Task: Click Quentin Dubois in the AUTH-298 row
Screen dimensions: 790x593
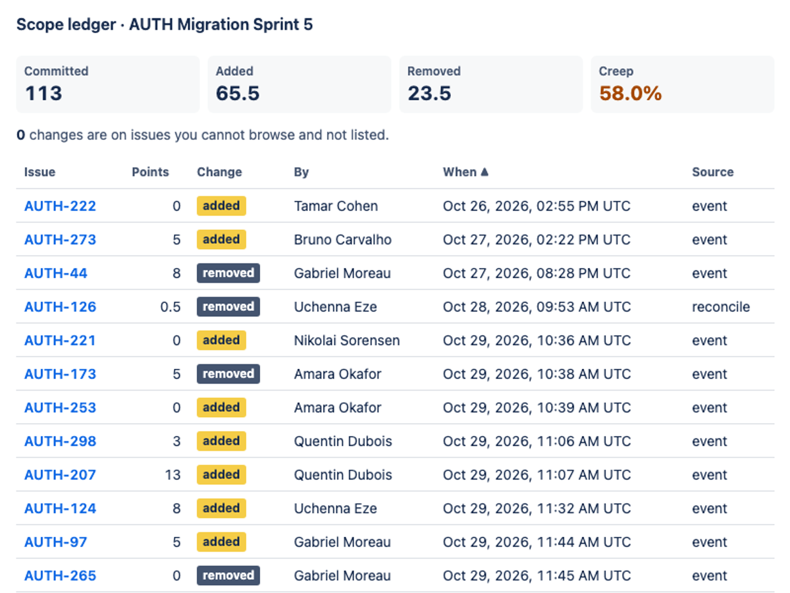Action: click(x=343, y=441)
